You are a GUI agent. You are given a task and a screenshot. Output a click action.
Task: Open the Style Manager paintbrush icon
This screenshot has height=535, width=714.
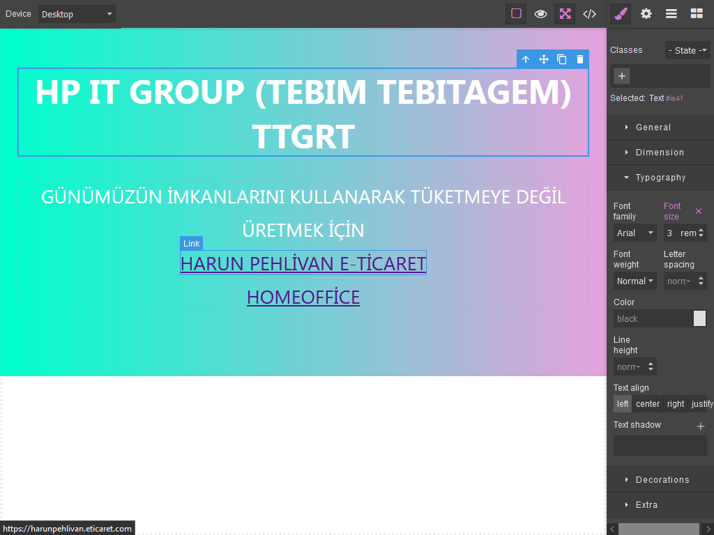point(621,14)
